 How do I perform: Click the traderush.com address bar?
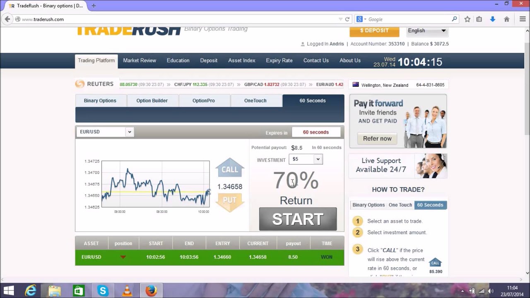coord(178,19)
